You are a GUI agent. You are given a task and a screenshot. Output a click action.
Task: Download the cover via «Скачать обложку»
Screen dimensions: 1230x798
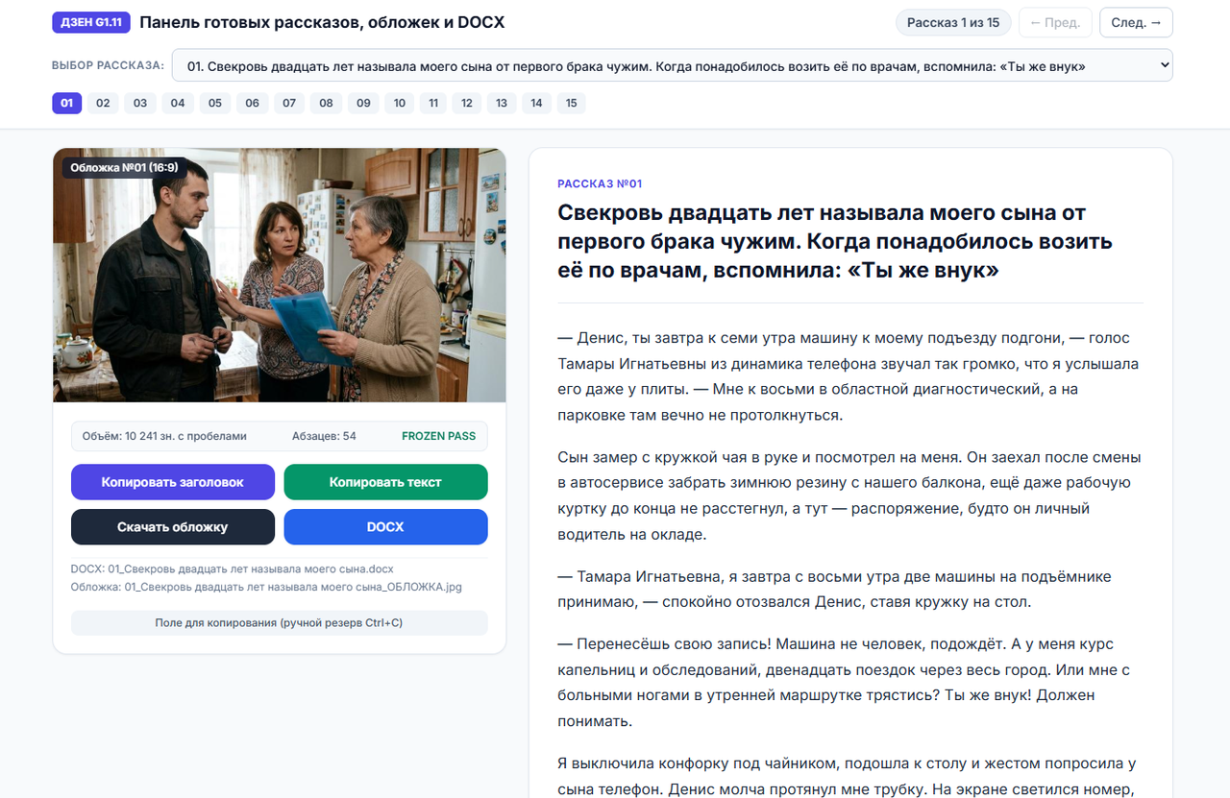[173, 527]
